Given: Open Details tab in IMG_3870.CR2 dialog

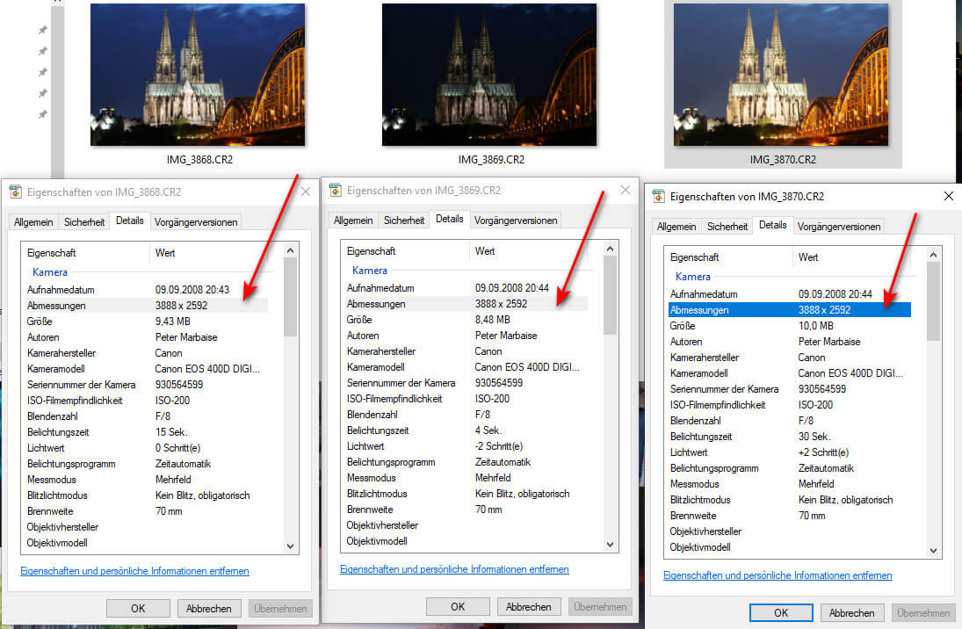Looking at the screenshot, I should point(772,225).
